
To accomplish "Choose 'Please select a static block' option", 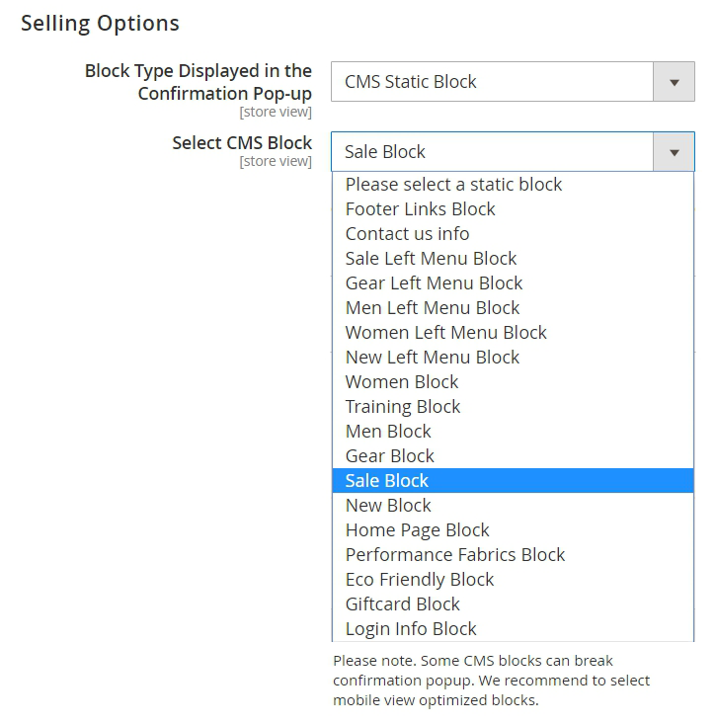I will (453, 185).
